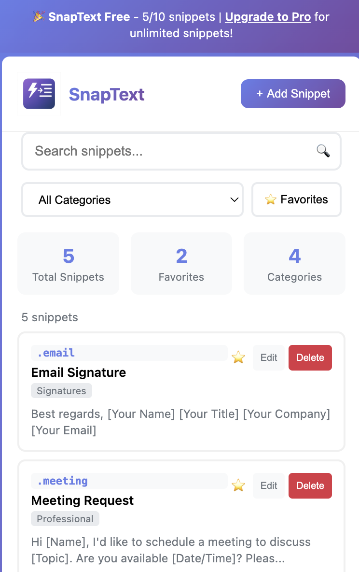The height and width of the screenshot is (572, 359).
Task: Edit the Meeting Request snippet
Action: coord(269,486)
